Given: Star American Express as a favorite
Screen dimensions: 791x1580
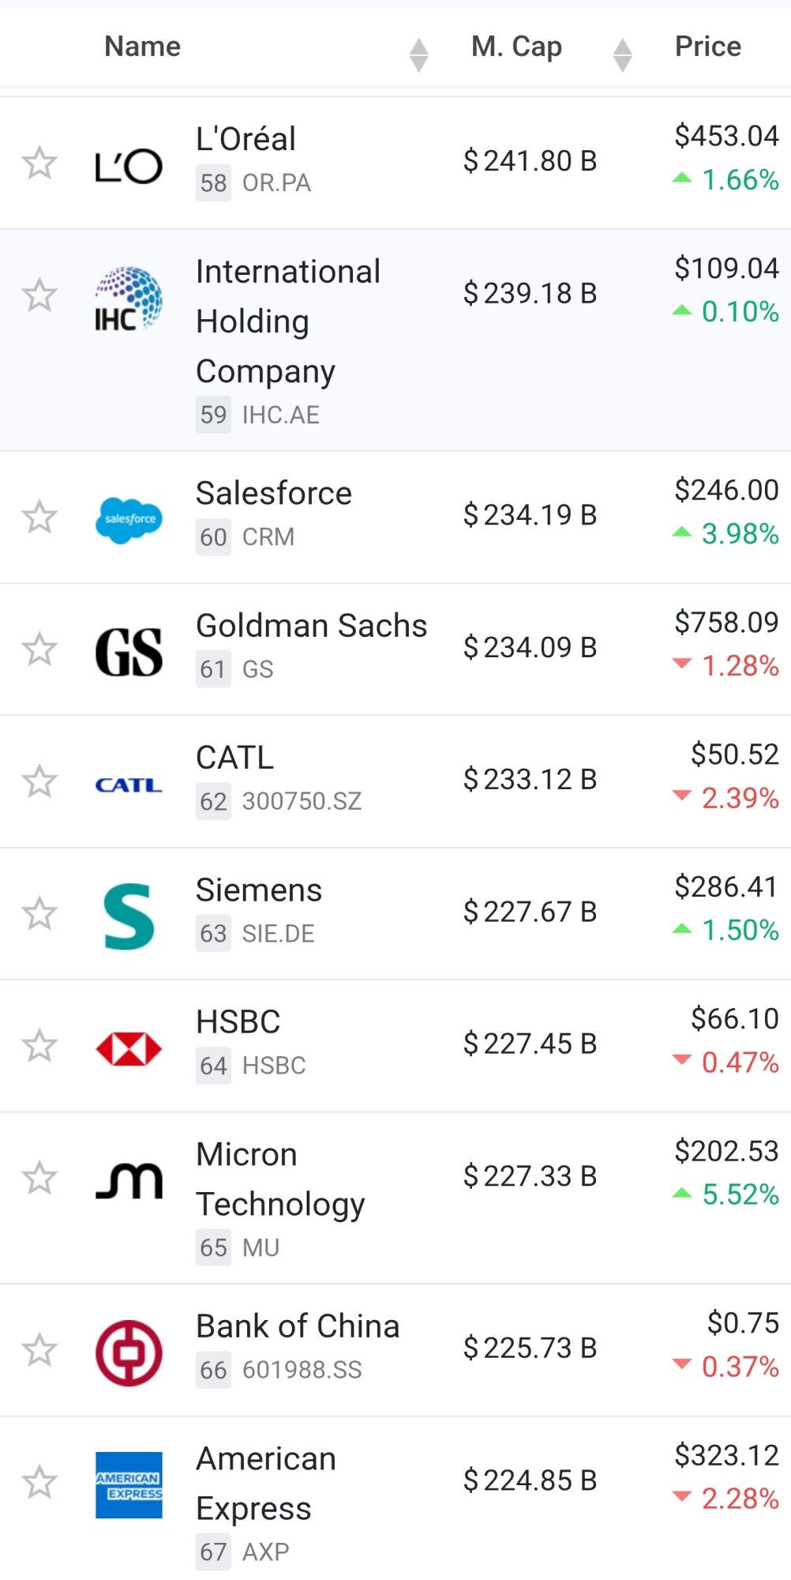Looking at the screenshot, I should [x=39, y=1482].
